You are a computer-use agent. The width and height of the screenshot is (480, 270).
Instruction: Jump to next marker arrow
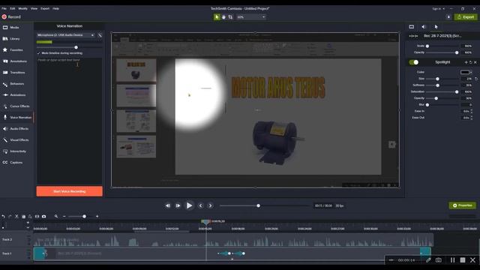click(x=210, y=205)
